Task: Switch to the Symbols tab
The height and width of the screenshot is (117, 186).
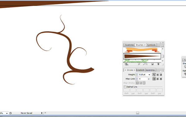Action: click(x=151, y=45)
